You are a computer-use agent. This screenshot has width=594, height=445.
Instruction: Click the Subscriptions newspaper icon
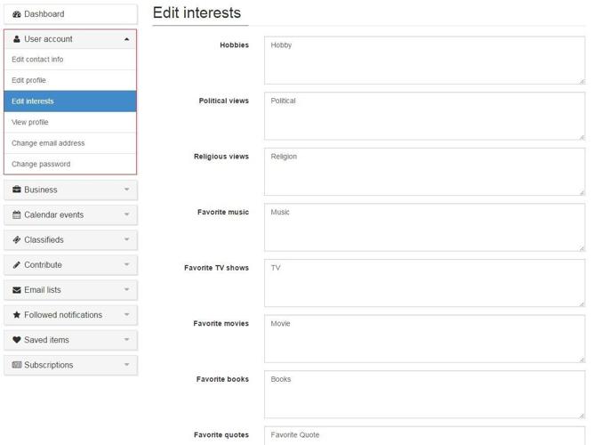coord(17,365)
